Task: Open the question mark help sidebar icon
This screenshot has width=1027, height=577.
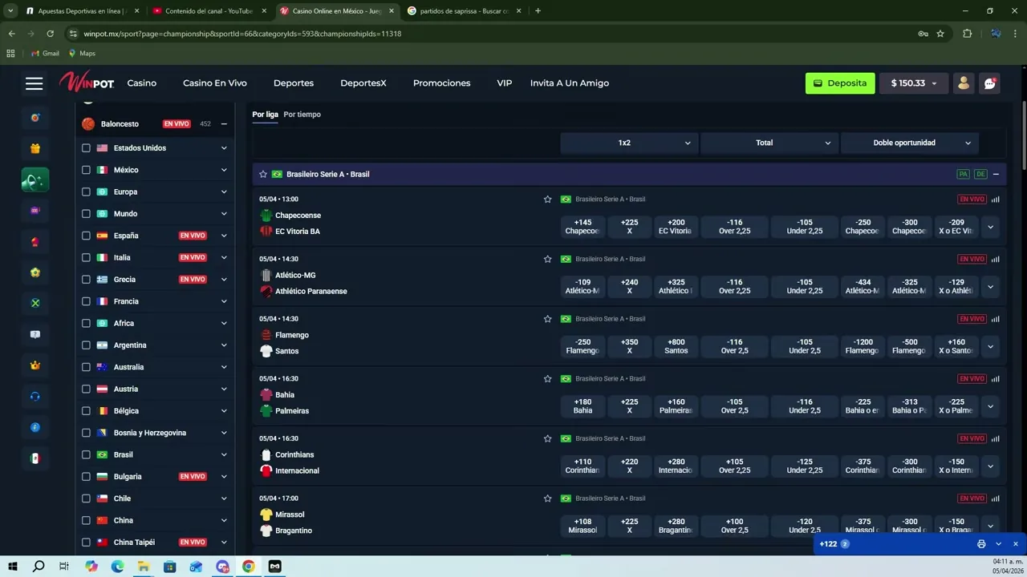Action: [x=35, y=334]
